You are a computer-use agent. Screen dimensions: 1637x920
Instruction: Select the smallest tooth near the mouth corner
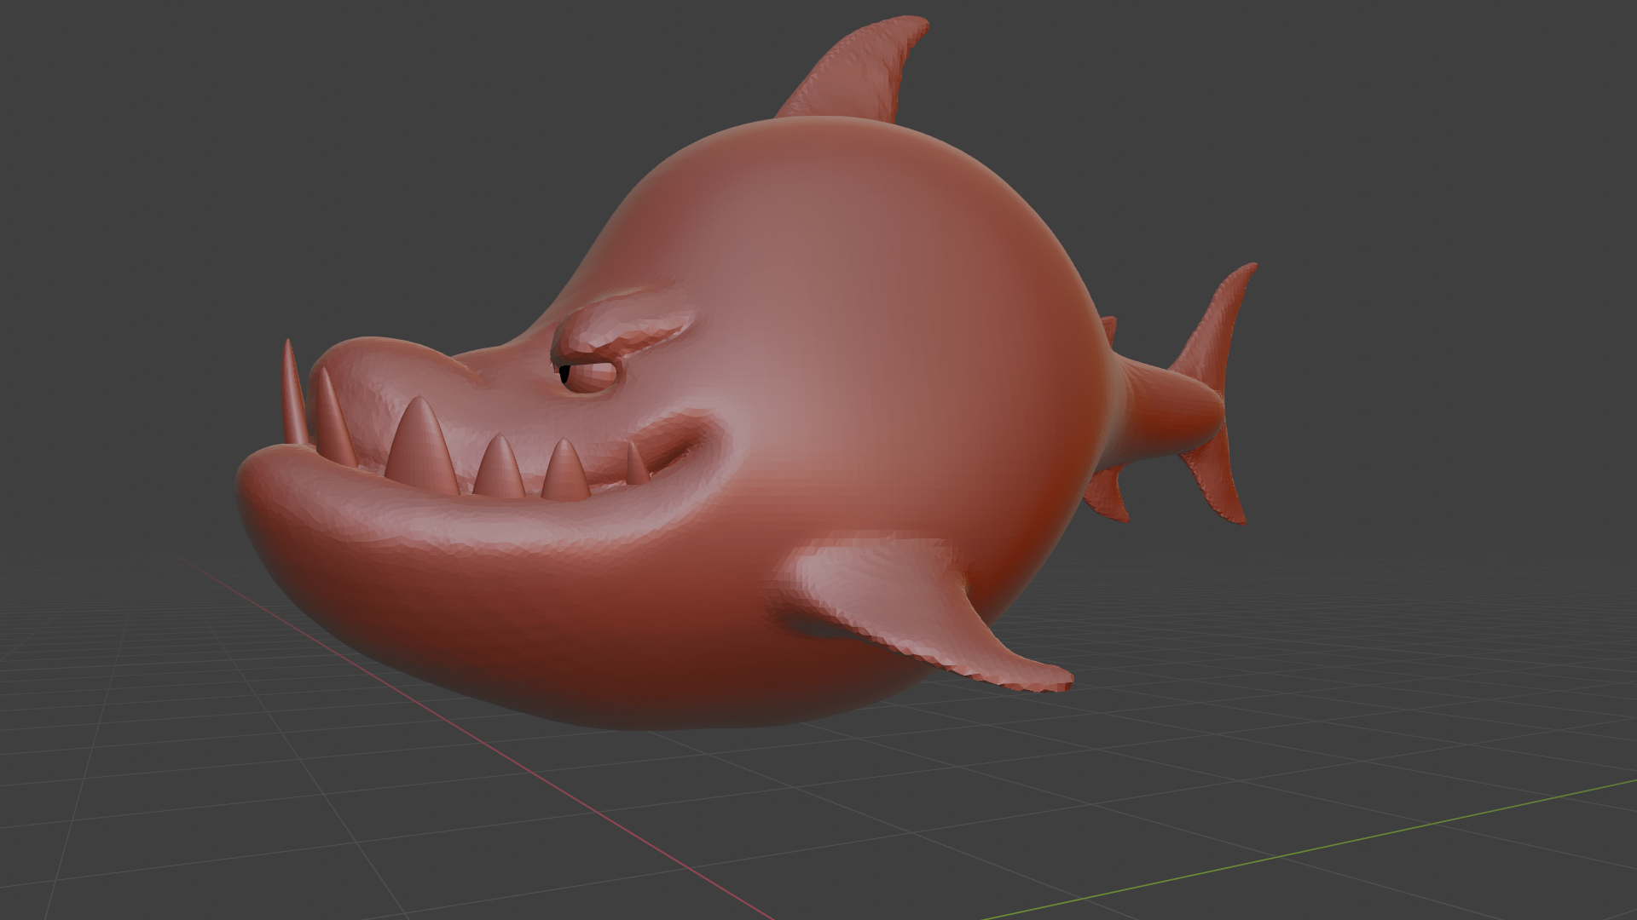[x=636, y=465]
